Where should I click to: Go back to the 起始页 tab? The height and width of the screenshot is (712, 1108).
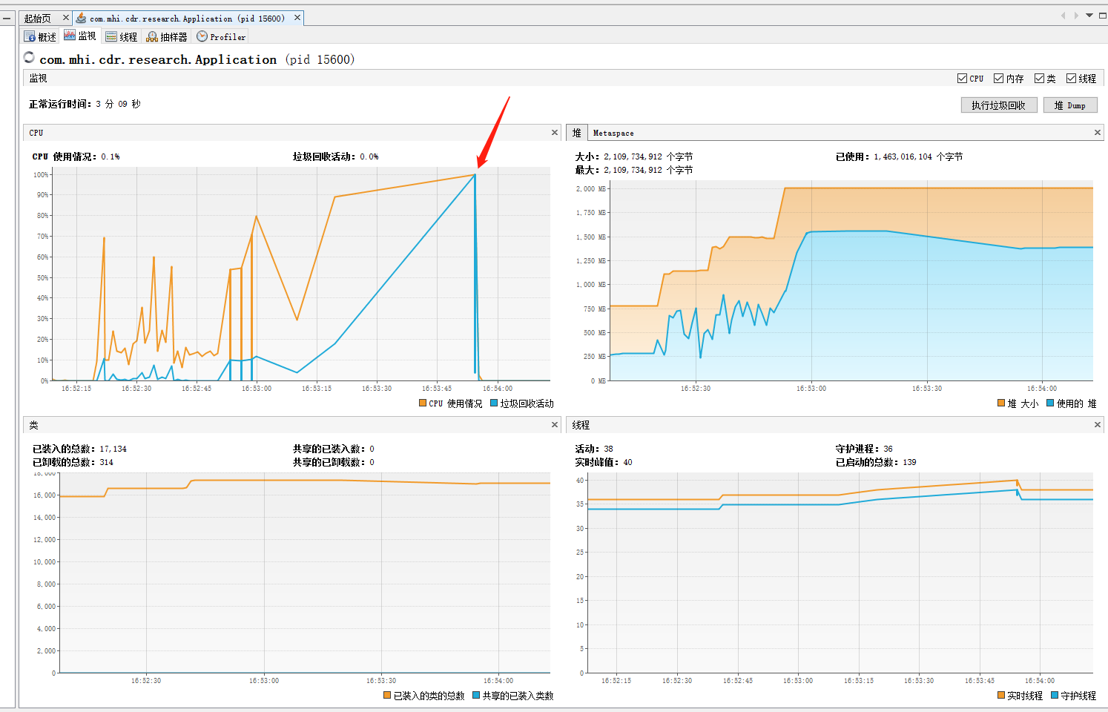click(39, 16)
